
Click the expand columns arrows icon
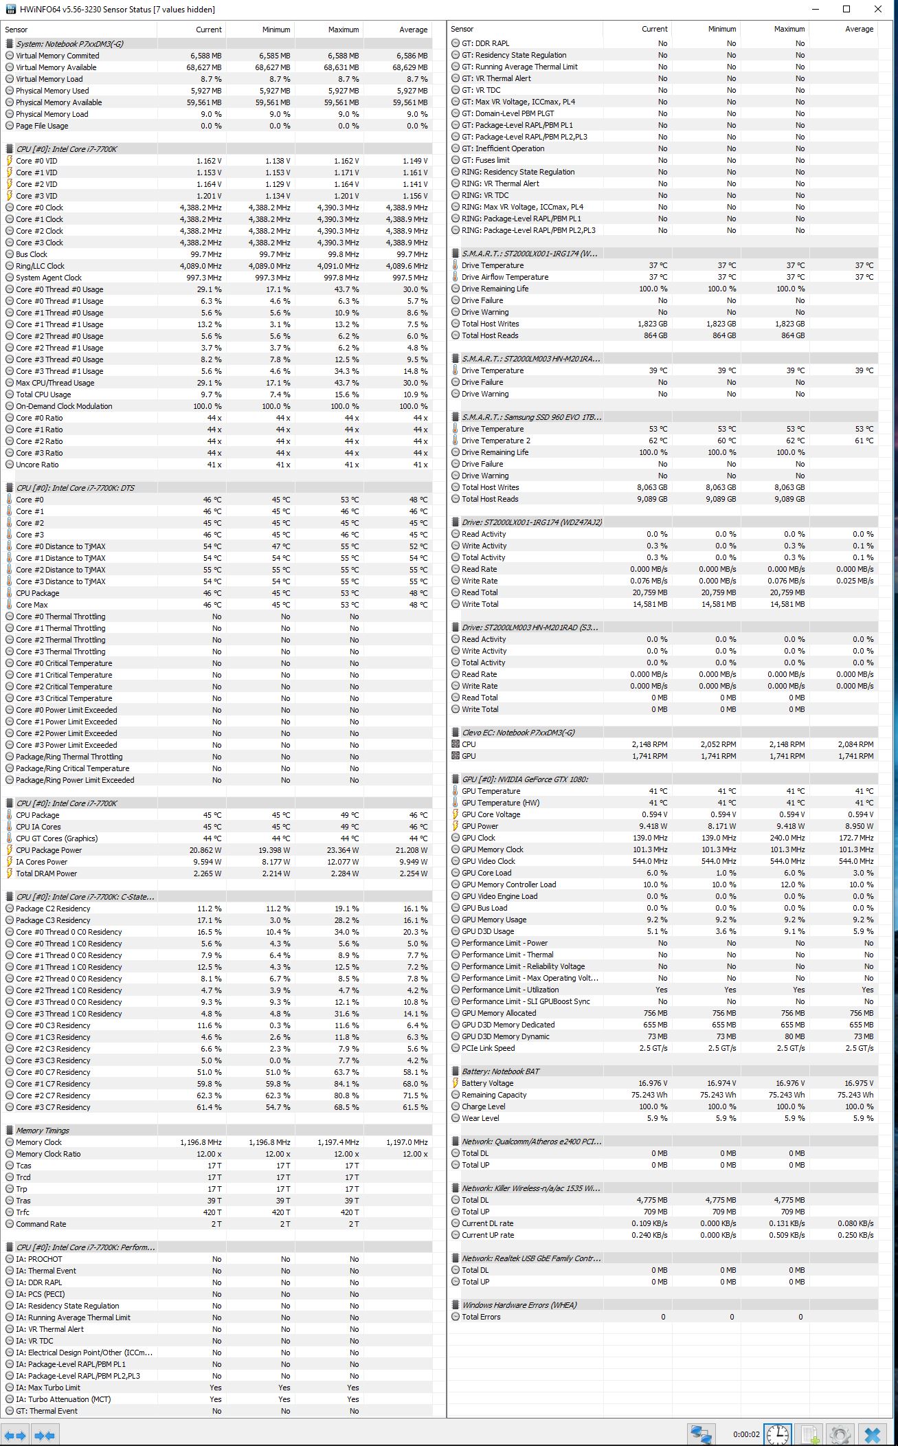[14, 1435]
